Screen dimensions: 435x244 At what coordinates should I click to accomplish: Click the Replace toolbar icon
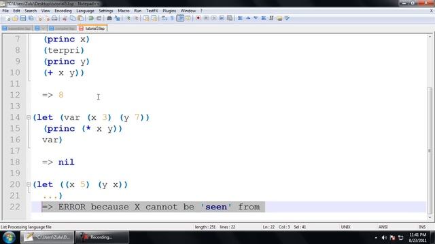click(117, 18)
